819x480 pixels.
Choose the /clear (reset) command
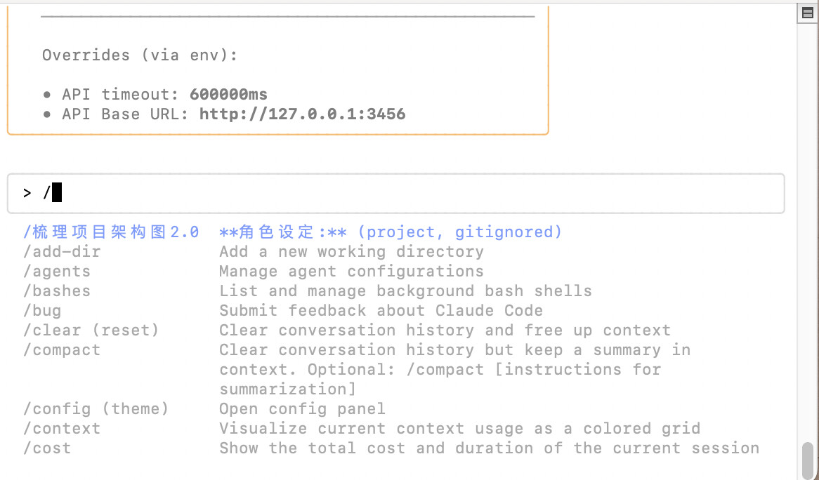(x=91, y=331)
